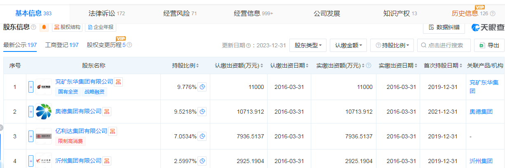Open the 认缴金额 dropdown filter
Viewport: 505px width, 168px height.
pos(348,45)
